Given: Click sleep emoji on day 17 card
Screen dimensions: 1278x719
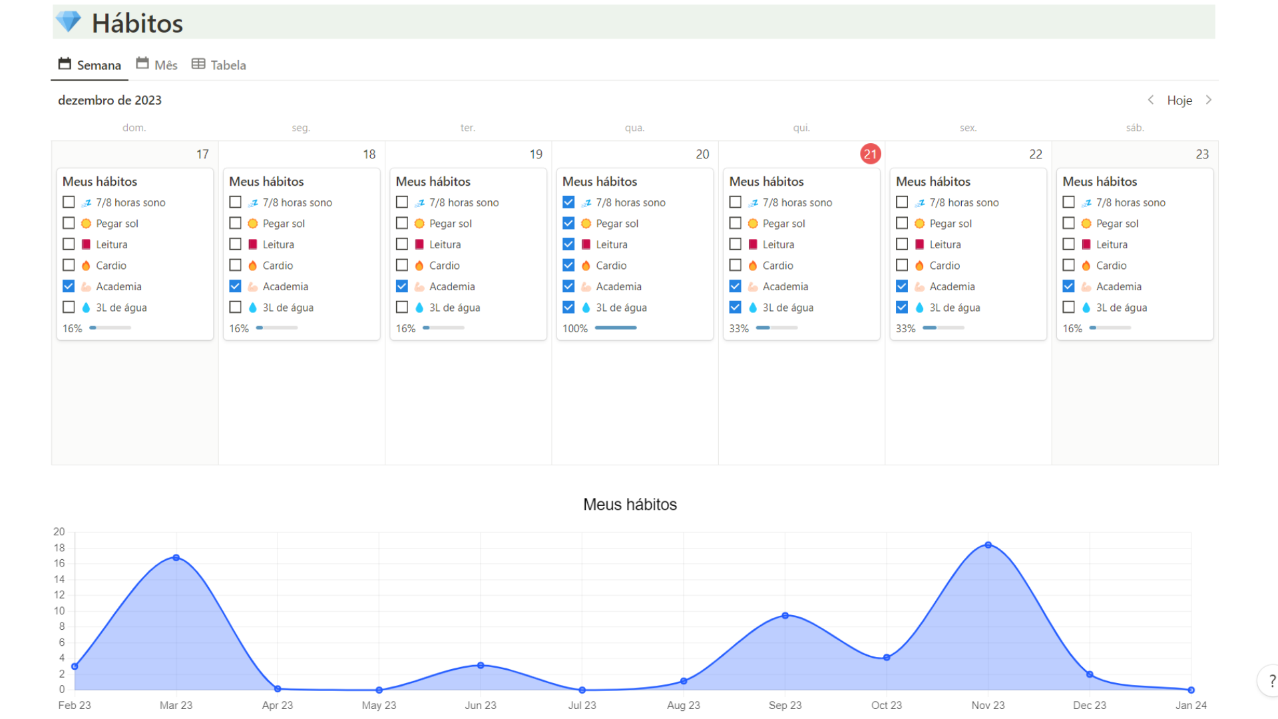Looking at the screenshot, I should tap(87, 202).
